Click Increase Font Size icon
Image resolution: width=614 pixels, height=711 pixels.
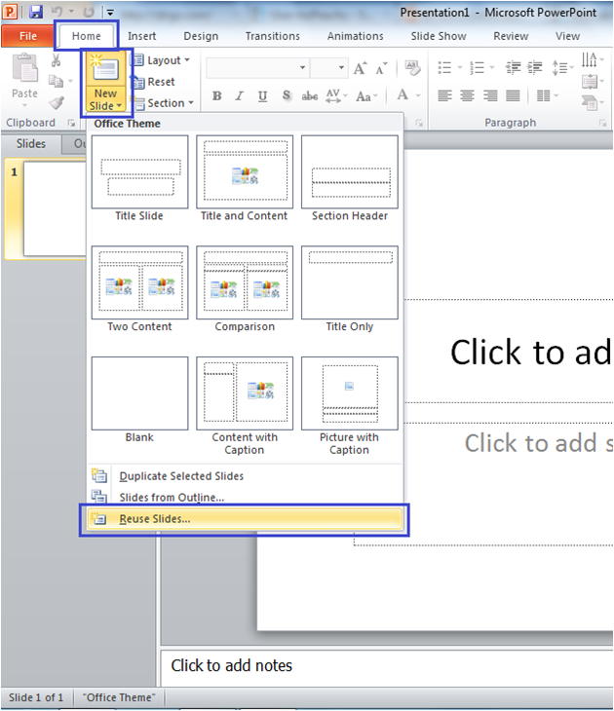click(x=360, y=68)
